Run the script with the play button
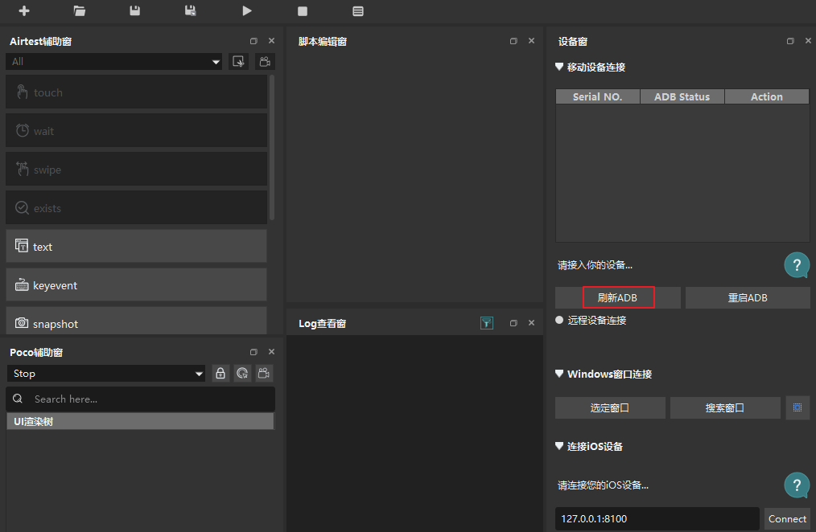 pyautogui.click(x=247, y=11)
